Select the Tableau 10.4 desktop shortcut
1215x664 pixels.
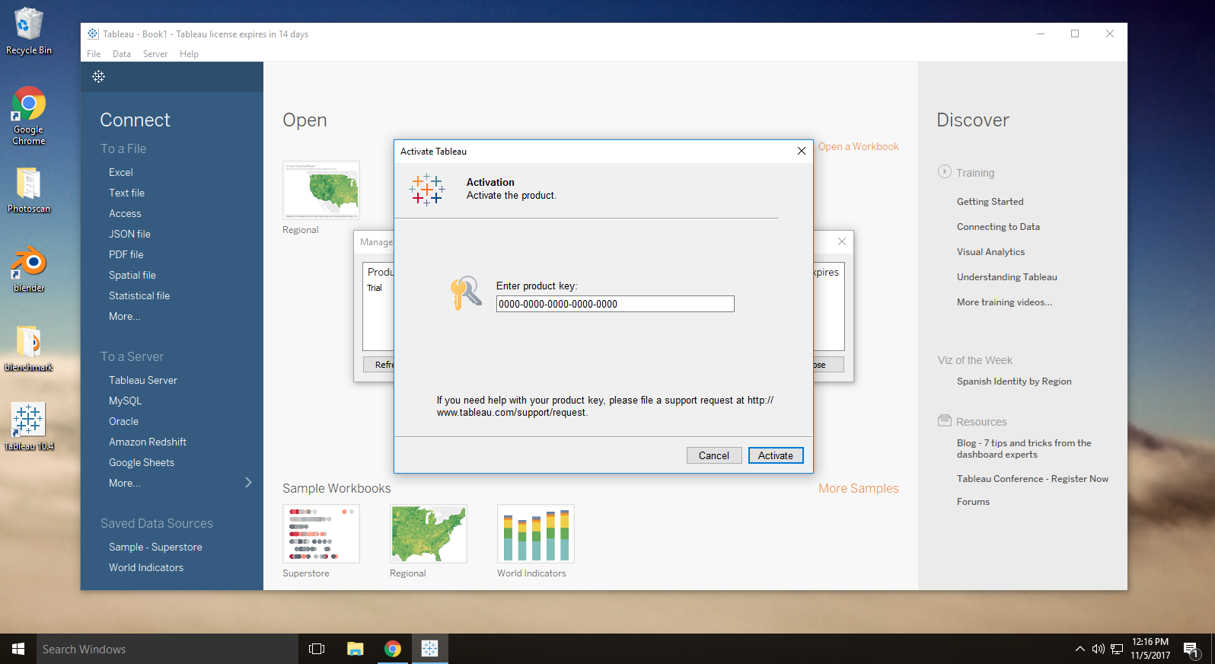pyautogui.click(x=29, y=427)
